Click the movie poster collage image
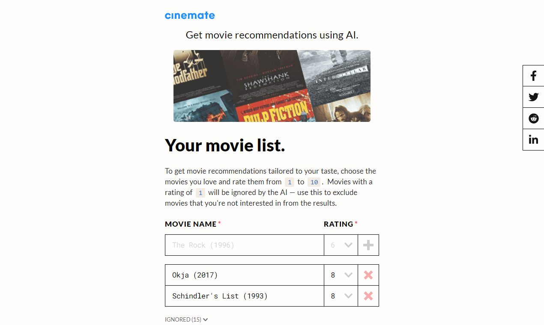The height and width of the screenshot is (325, 544). (x=272, y=86)
